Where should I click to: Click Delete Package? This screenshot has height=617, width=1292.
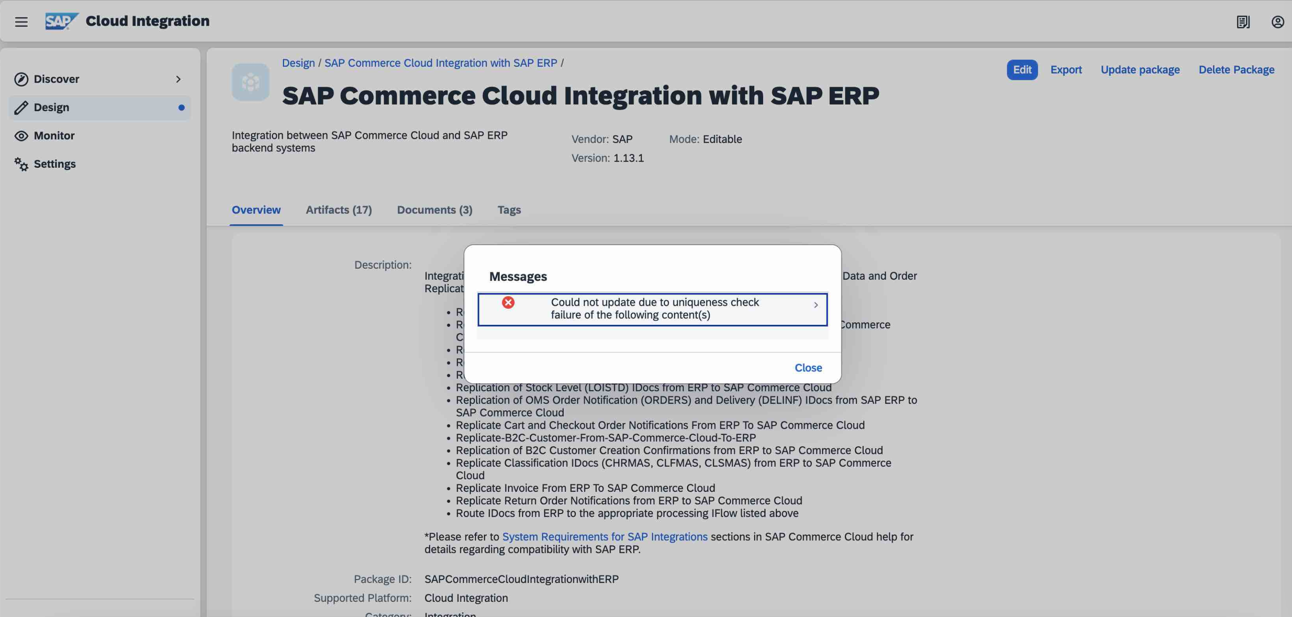[x=1236, y=70]
